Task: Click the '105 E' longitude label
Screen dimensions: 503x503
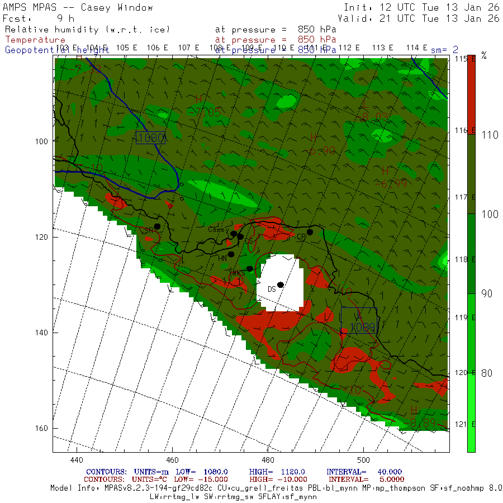Action: (126, 48)
